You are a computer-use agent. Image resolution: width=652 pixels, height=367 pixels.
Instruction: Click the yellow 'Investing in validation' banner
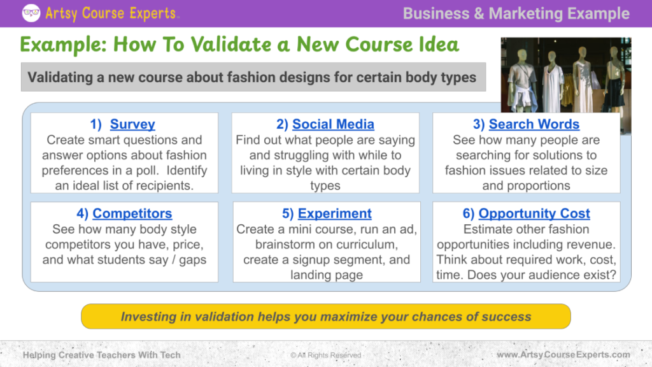pos(326,317)
